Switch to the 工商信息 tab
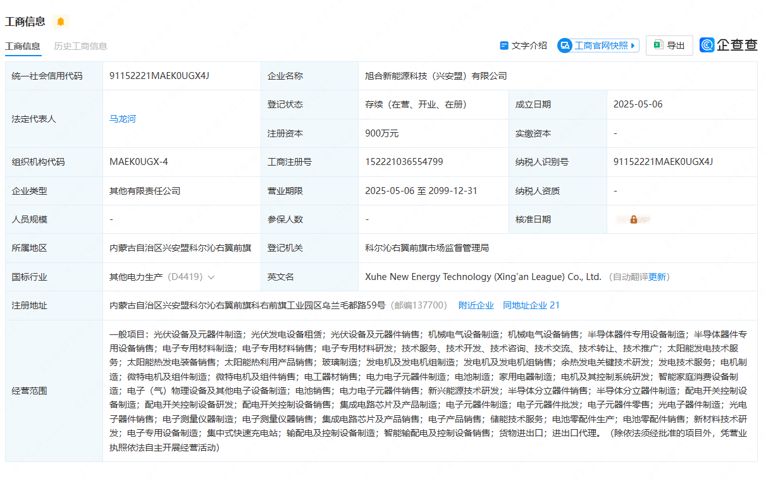Image resolution: width=766 pixels, height=481 pixels. [x=23, y=46]
